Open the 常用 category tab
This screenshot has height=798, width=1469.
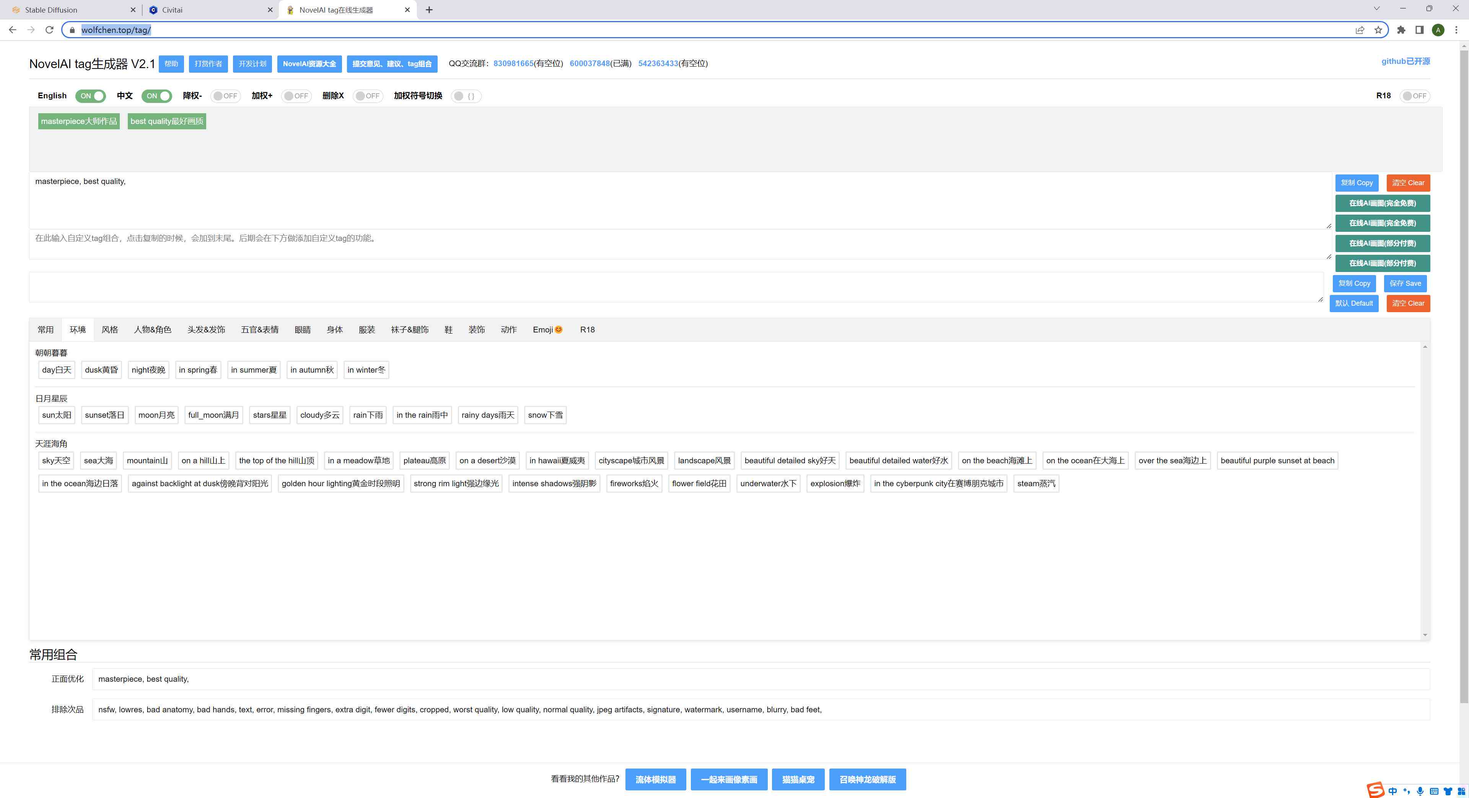click(46, 330)
